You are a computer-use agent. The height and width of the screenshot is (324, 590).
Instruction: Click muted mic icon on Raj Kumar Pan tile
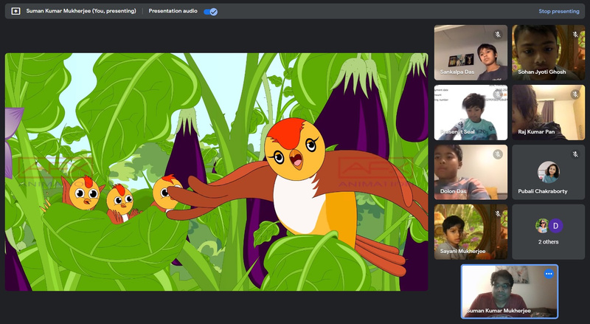(575, 94)
